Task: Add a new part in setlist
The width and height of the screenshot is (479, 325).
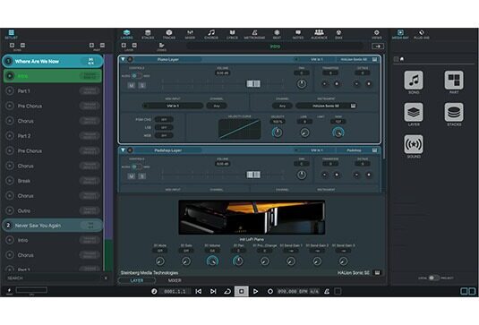Action: [91, 45]
